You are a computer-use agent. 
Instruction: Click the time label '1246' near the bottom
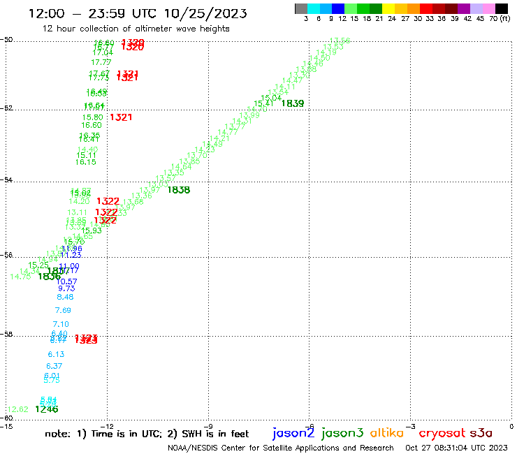47,409
